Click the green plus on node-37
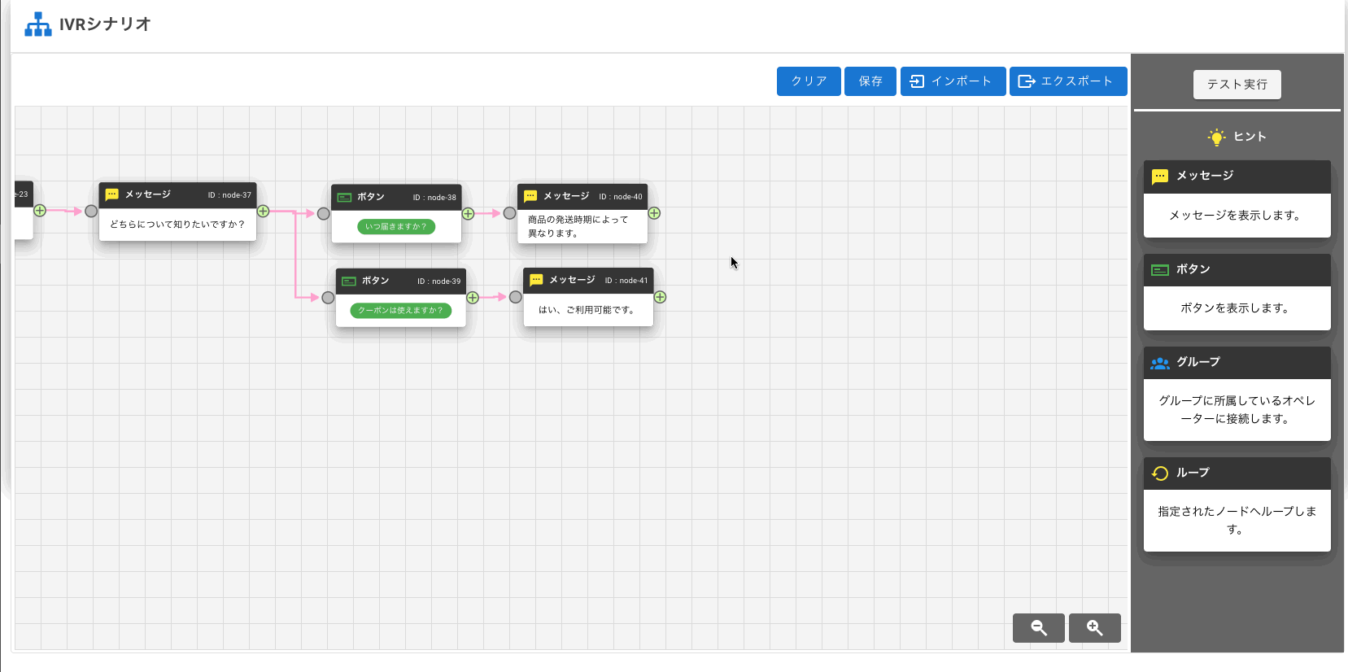Viewport: 1348px width, 672px height. click(x=263, y=212)
